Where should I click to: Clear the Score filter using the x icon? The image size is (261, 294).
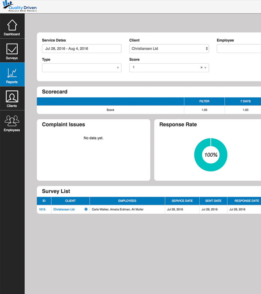201,68
